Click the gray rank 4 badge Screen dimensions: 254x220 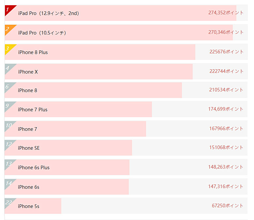coord(9,68)
